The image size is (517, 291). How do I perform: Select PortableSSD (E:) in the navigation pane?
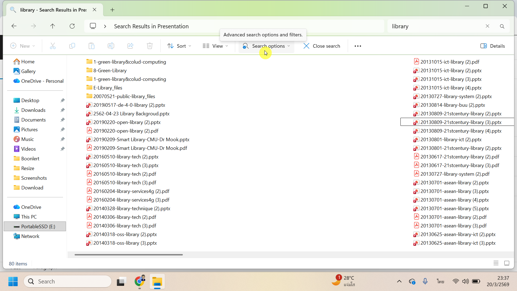pos(38,227)
